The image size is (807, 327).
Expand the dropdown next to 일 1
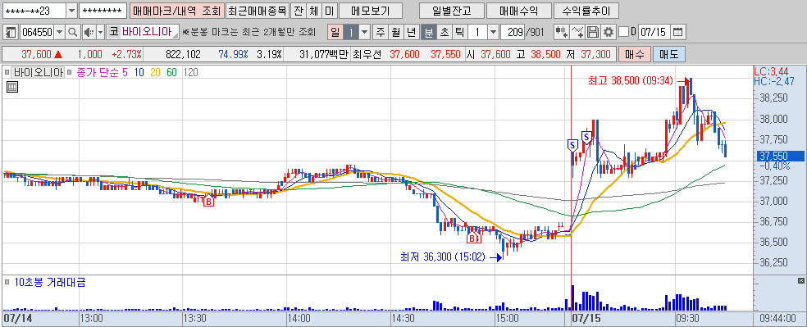[x=365, y=32]
